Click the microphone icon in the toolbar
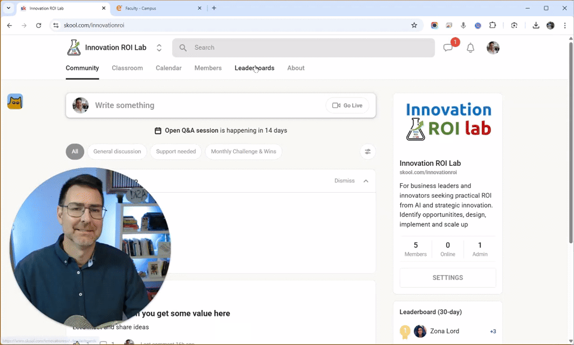Screen dimensions: 574x345 click(463, 25)
